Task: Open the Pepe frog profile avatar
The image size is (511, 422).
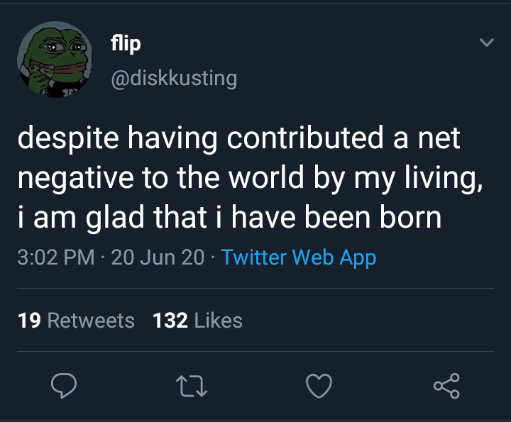Action: click(x=55, y=60)
